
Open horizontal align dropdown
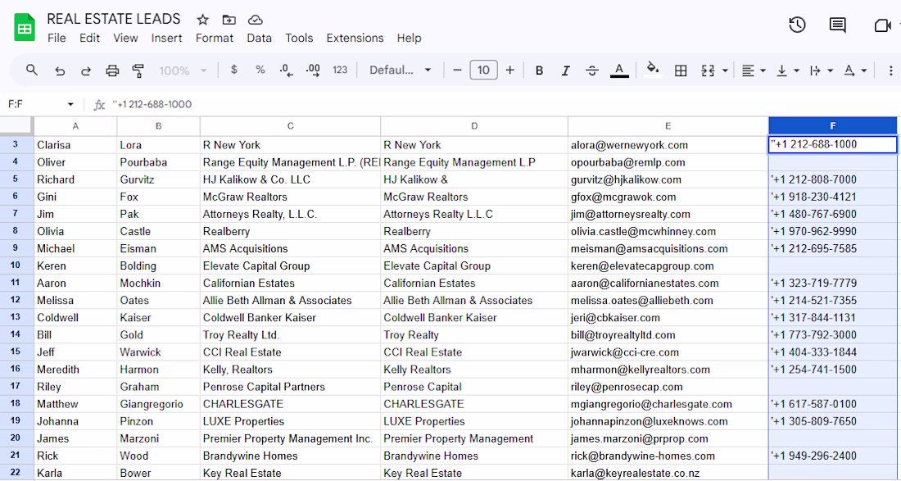[x=754, y=70]
